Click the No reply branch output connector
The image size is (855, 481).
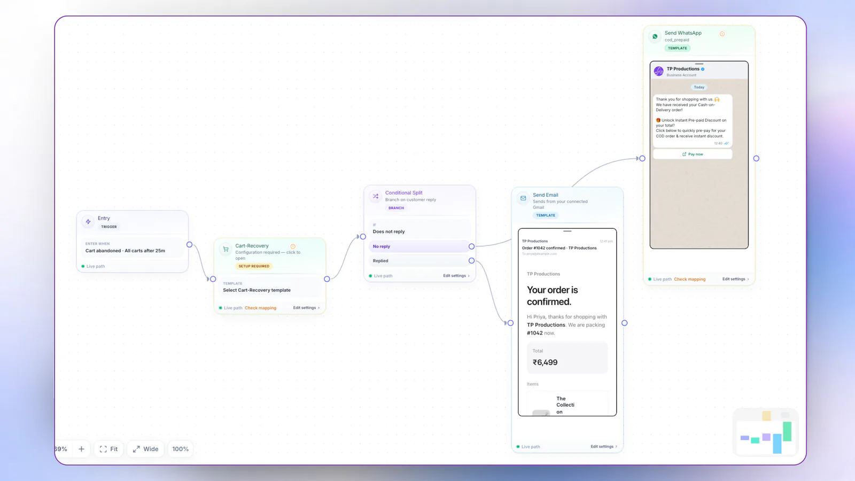pyautogui.click(x=471, y=246)
